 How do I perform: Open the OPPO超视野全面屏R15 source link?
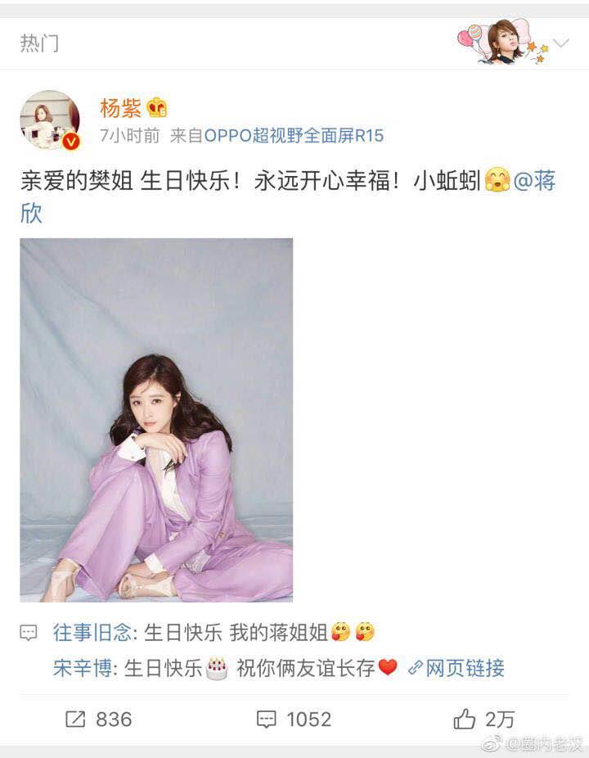(x=294, y=136)
